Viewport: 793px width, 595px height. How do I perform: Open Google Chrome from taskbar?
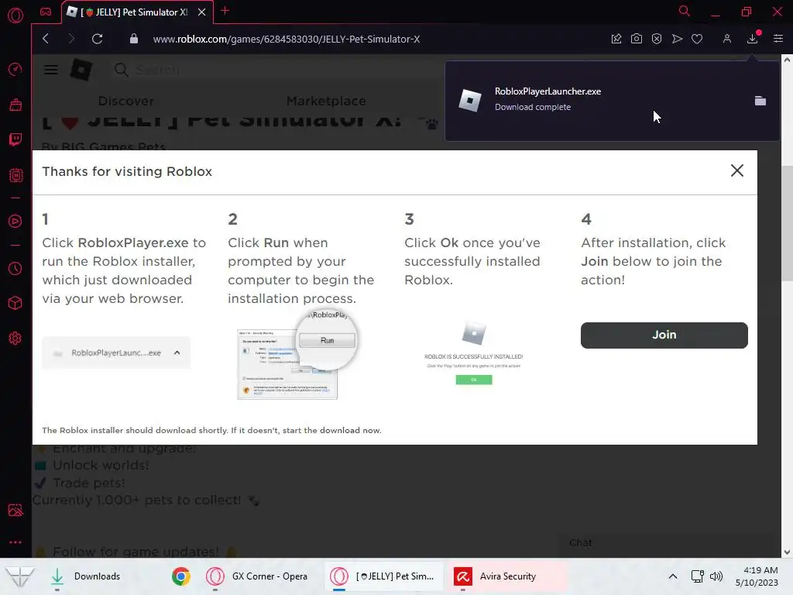click(180, 576)
